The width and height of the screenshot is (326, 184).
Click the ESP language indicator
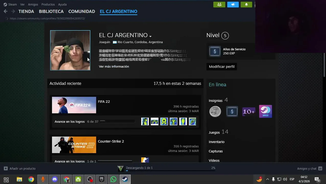point(292,179)
